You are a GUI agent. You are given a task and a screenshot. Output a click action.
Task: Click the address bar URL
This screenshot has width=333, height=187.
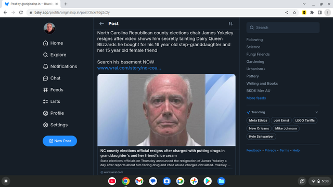coord(72,12)
